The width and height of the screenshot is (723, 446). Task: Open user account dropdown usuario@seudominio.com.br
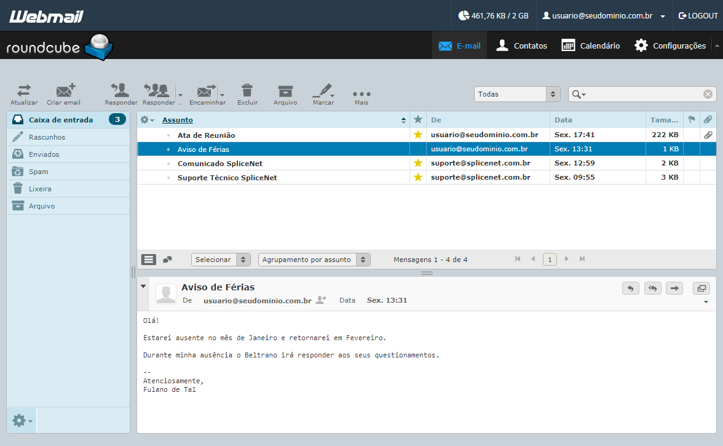pyautogui.click(x=603, y=15)
